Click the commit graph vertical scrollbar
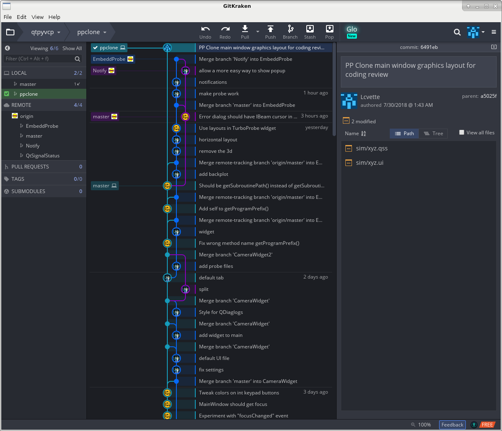502x431 pixels. [334, 88]
